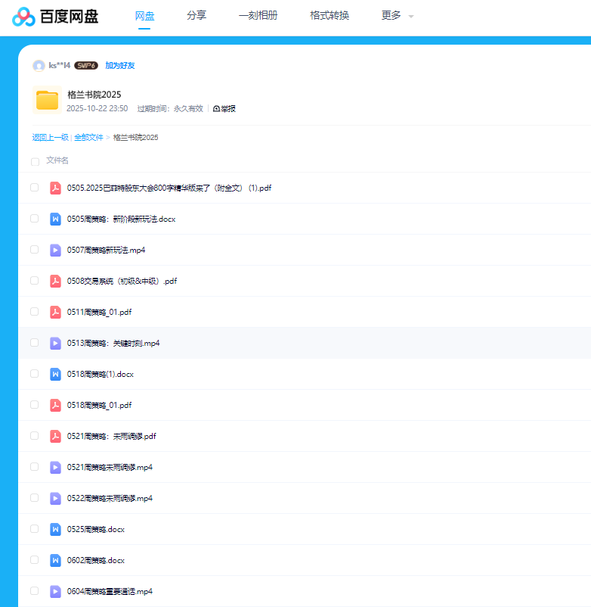Open file name 0513周策略：关键时刻.mp4
Viewport: 591px width, 607px height.
[113, 343]
